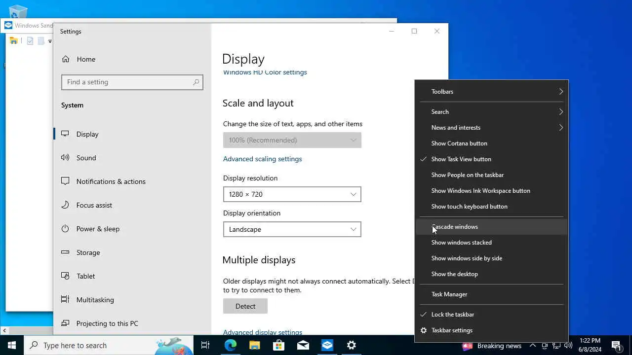The image size is (632, 355).
Task: Click the Type here to search box
Action: (109, 346)
